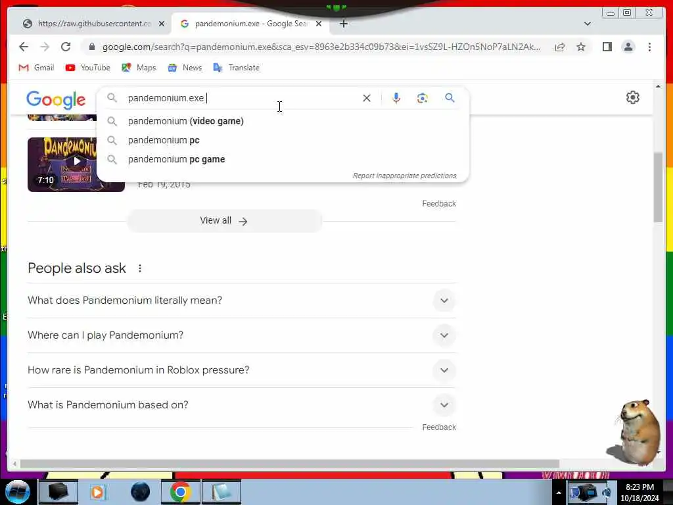Open YouTube bookmark

click(x=87, y=68)
